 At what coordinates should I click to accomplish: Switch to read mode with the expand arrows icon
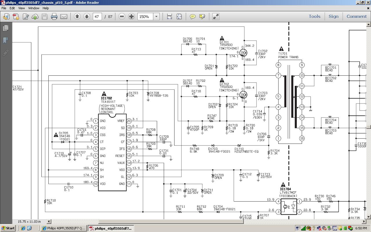[x=216, y=17]
